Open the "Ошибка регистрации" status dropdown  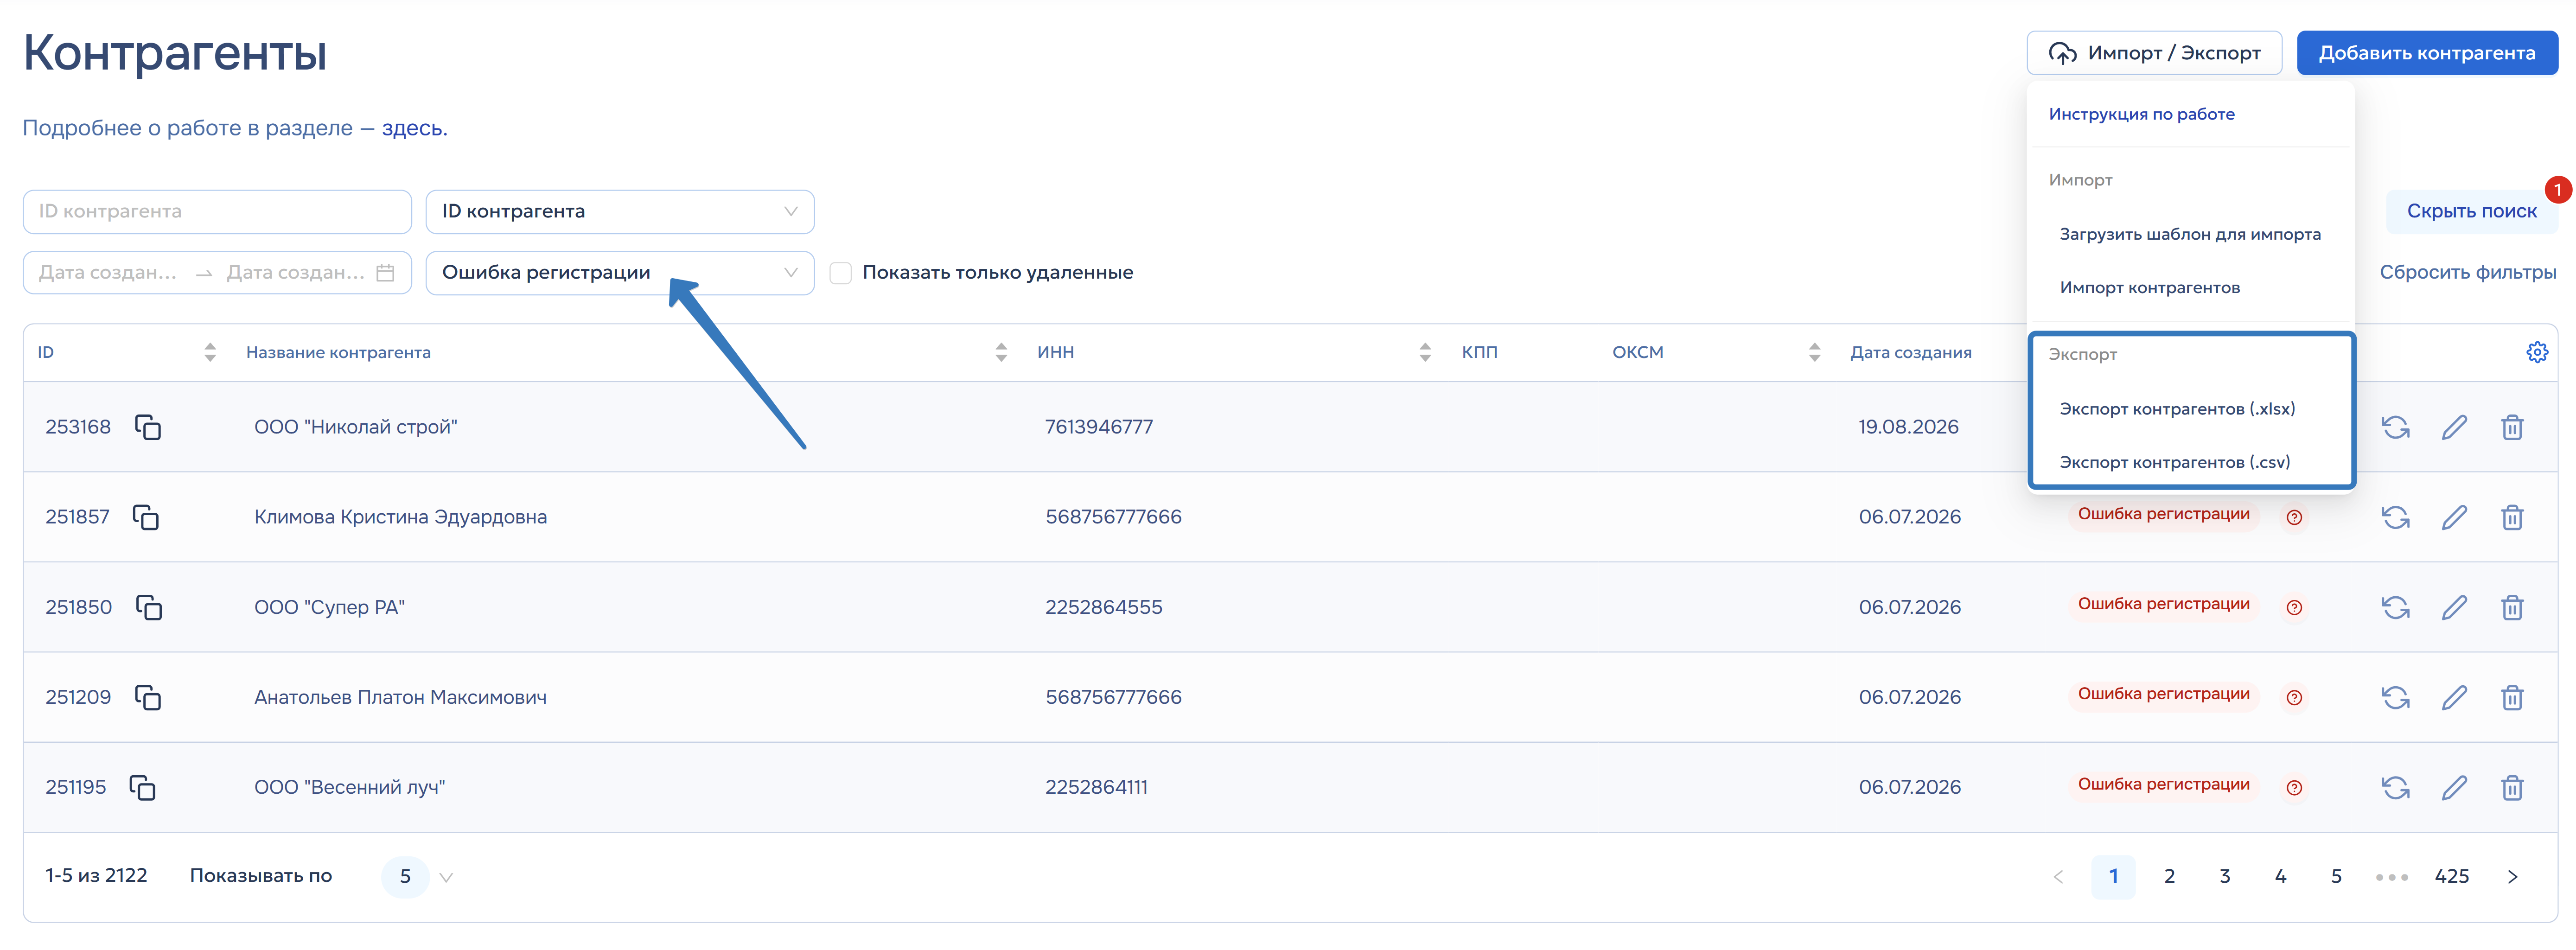pos(620,273)
